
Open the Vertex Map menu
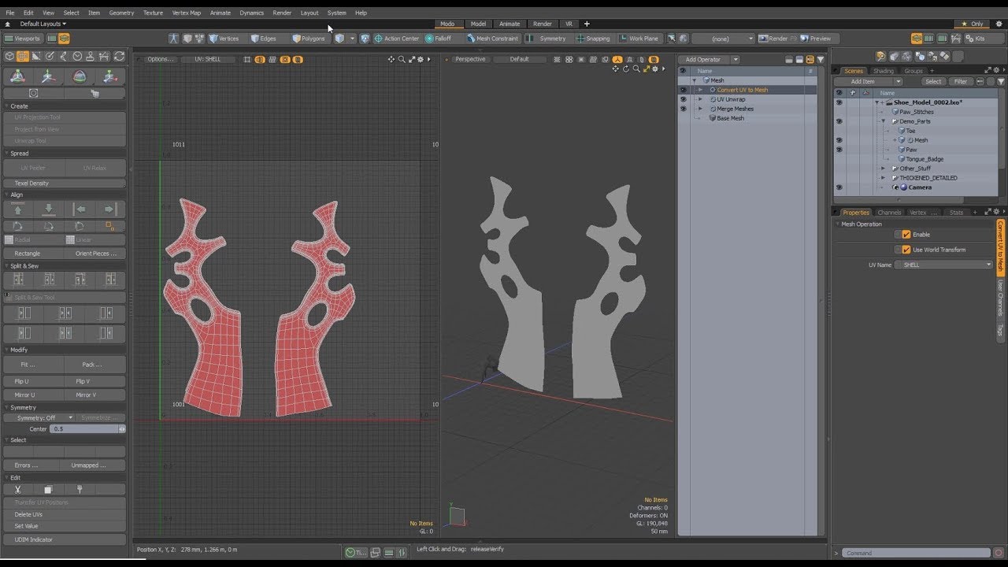click(x=186, y=13)
